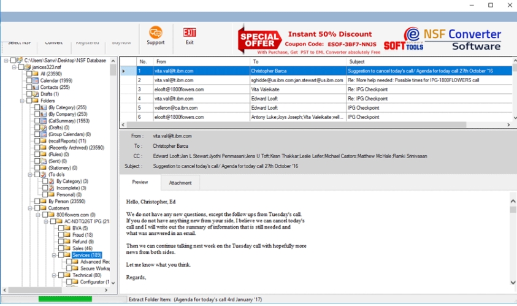Click the Refund (9) folder icon
517x306 pixels.
67,242
